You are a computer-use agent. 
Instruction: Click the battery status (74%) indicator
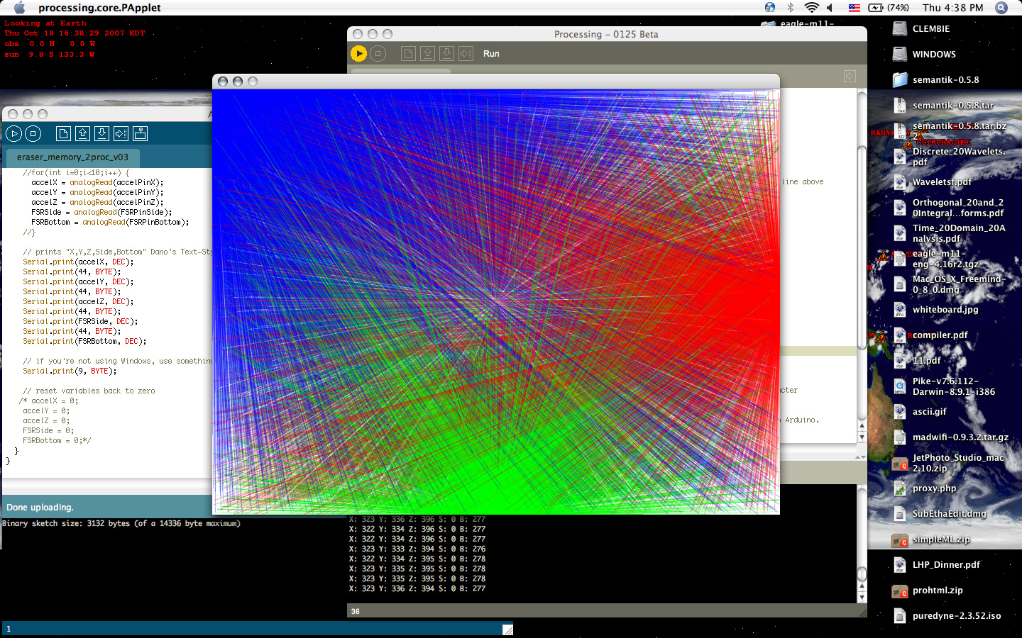coord(889,8)
